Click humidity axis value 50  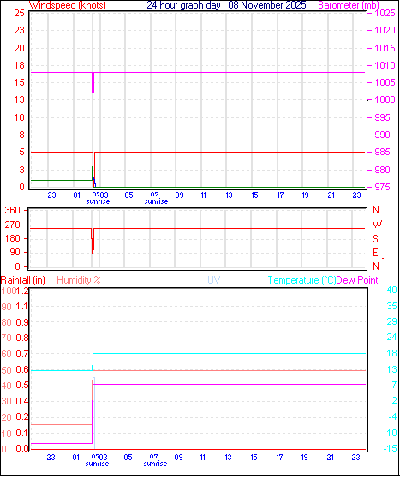(6, 370)
